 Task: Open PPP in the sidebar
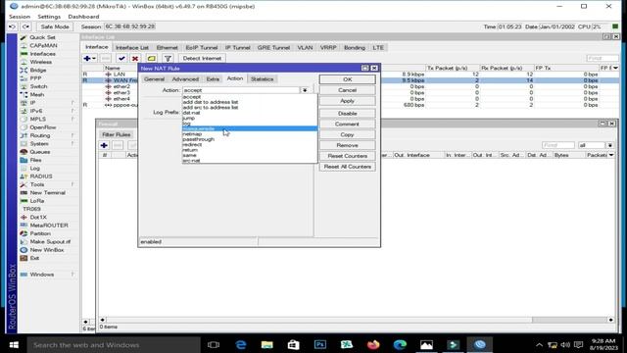35,78
